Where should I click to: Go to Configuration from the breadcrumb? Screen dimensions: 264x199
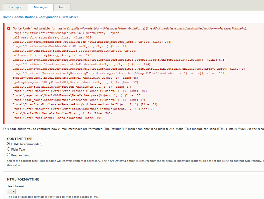coord(48,17)
